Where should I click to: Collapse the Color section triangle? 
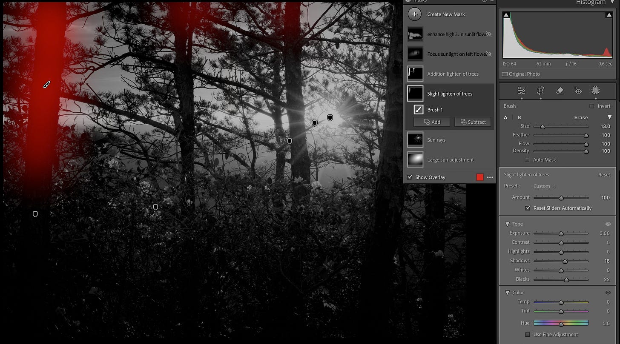coord(507,293)
